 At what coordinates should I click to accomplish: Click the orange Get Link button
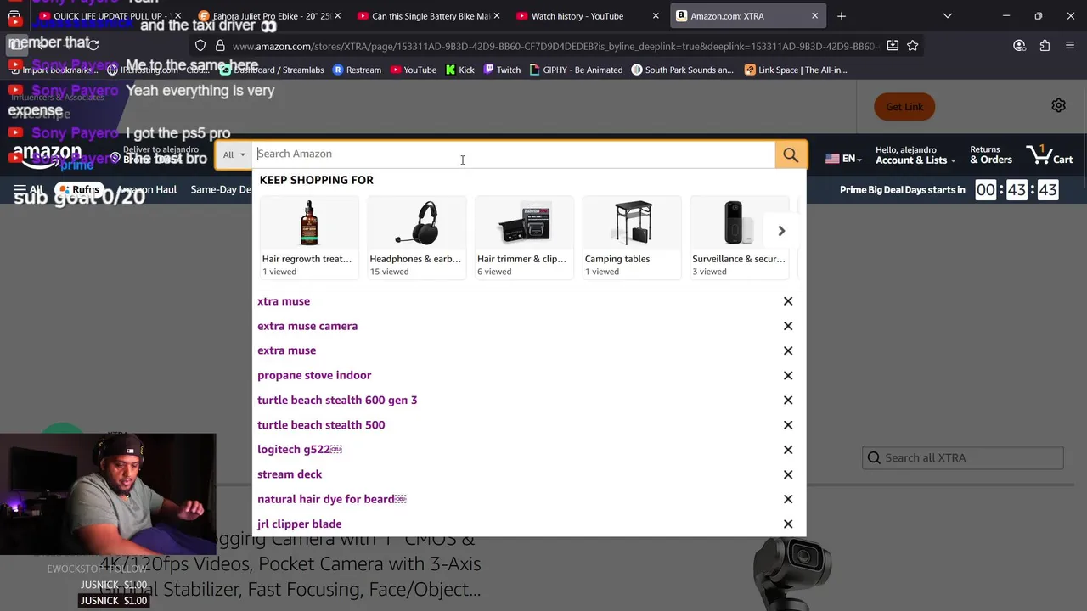click(x=904, y=107)
